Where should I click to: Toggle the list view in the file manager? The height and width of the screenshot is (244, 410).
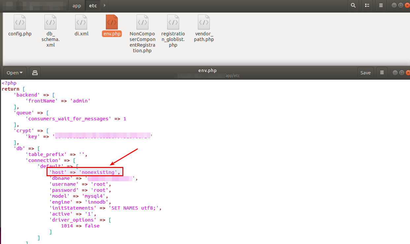[367, 5]
